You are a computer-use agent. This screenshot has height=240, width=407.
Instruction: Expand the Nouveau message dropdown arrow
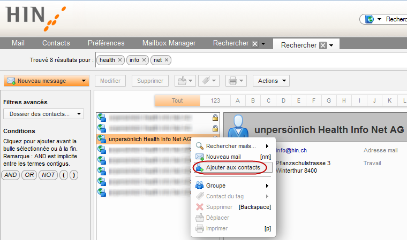click(x=84, y=81)
